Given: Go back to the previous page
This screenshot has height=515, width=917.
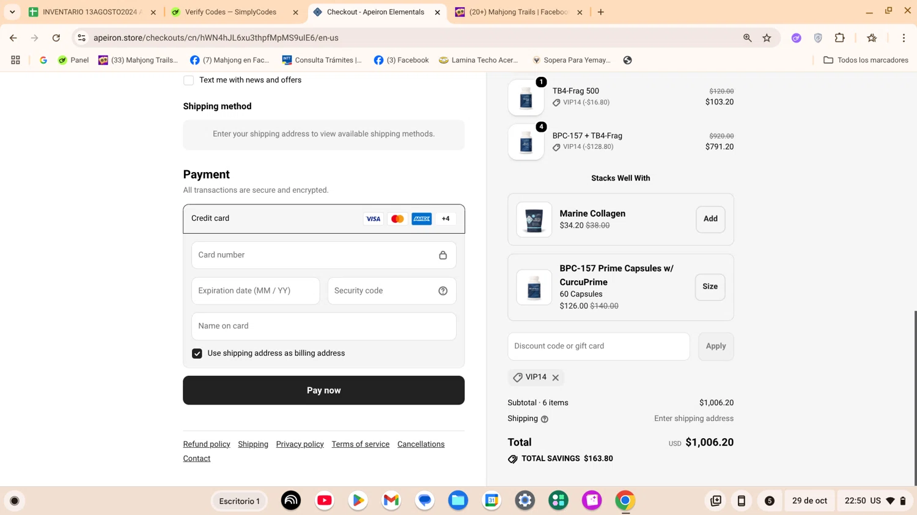Looking at the screenshot, I should click(13, 38).
